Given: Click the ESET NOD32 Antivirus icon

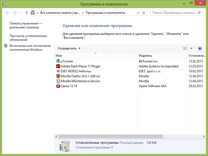Looking at the screenshot, I should tap(58, 71).
